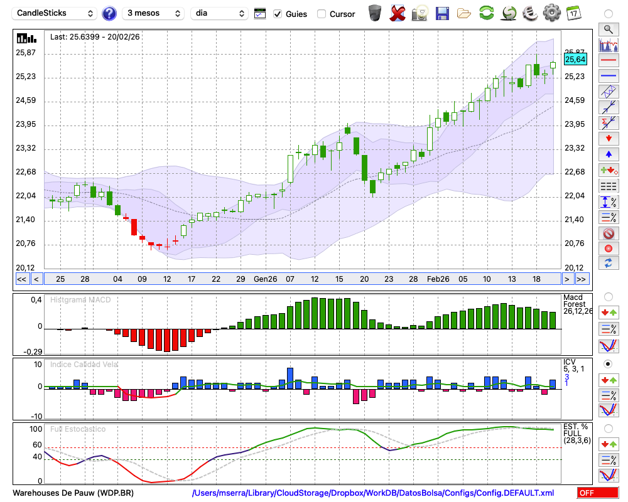This screenshot has width=628, height=502.
Task: Open the gear settings icon
Action: click(x=551, y=13)
